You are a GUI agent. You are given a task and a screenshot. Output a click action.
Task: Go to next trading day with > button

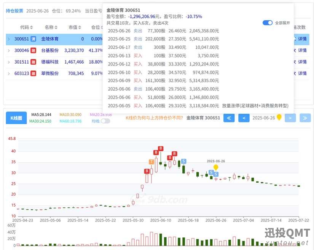click(x=290, y=118)
